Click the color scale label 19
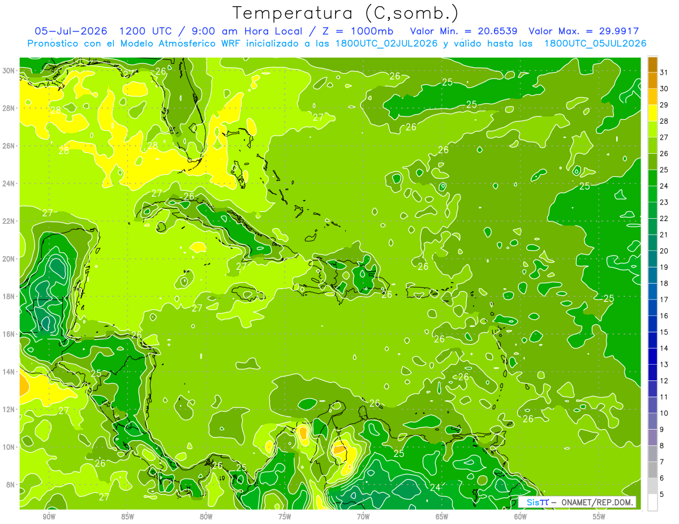 665,267
